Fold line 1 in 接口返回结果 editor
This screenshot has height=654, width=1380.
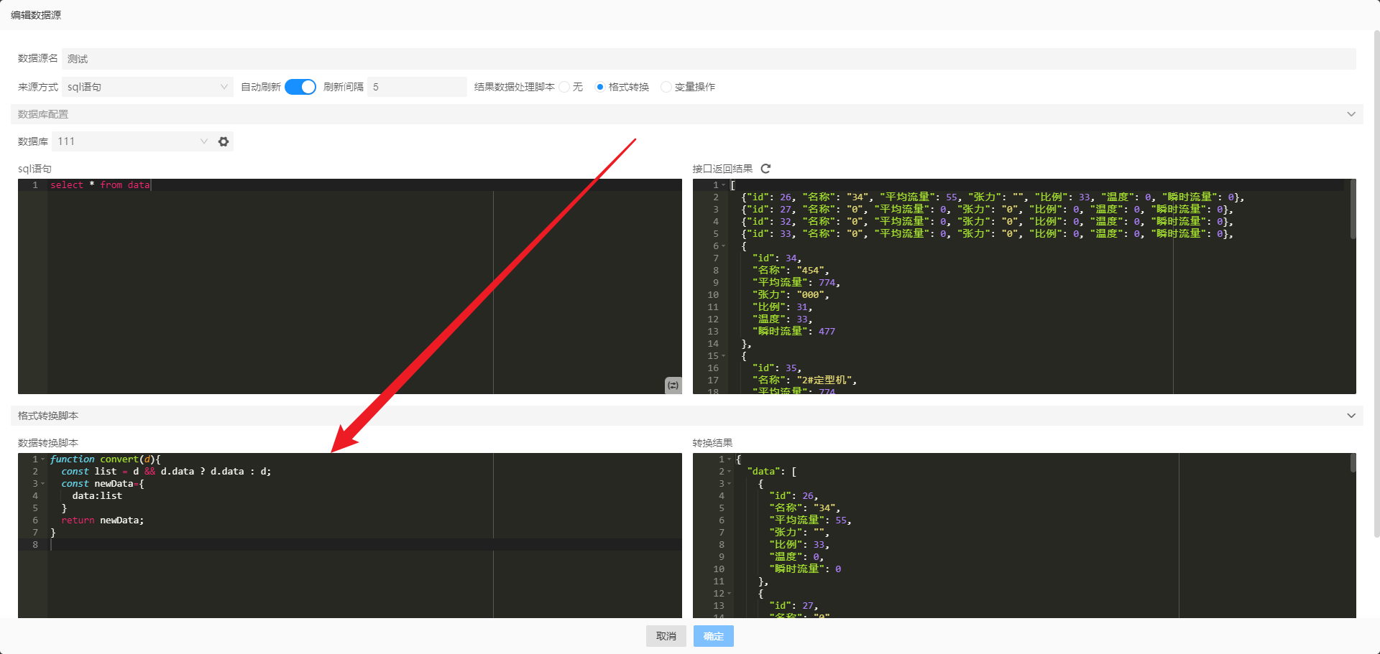tap(724, 185)
